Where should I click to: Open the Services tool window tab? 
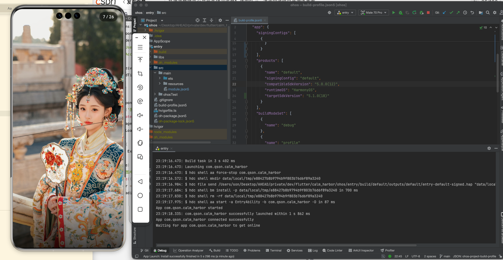point(294,250)
